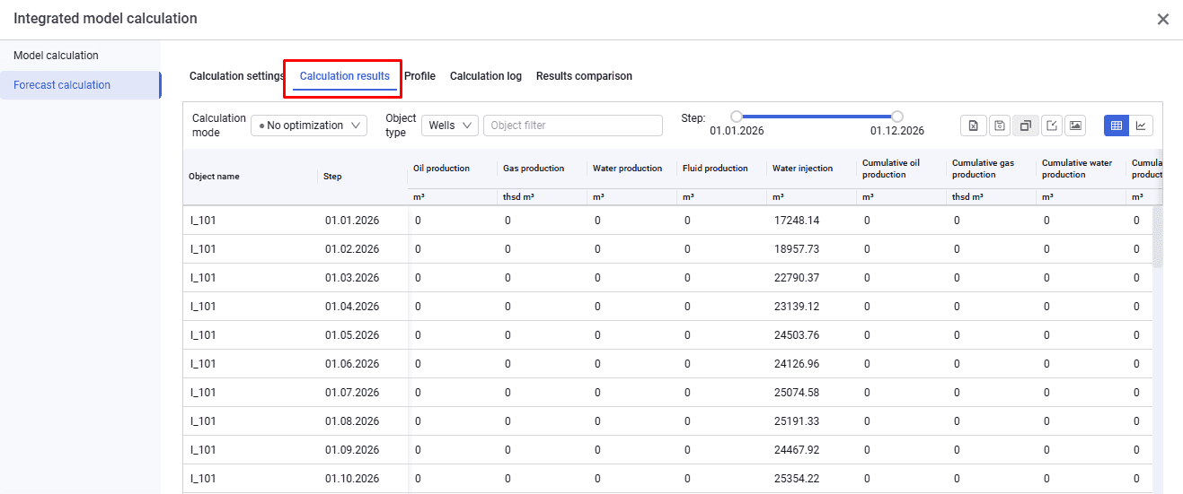Click the step cell 01.04.2026
Image resolution: width=1183 pixels, height=494 pixels.
pyautogui.click(x=352, y=307)
